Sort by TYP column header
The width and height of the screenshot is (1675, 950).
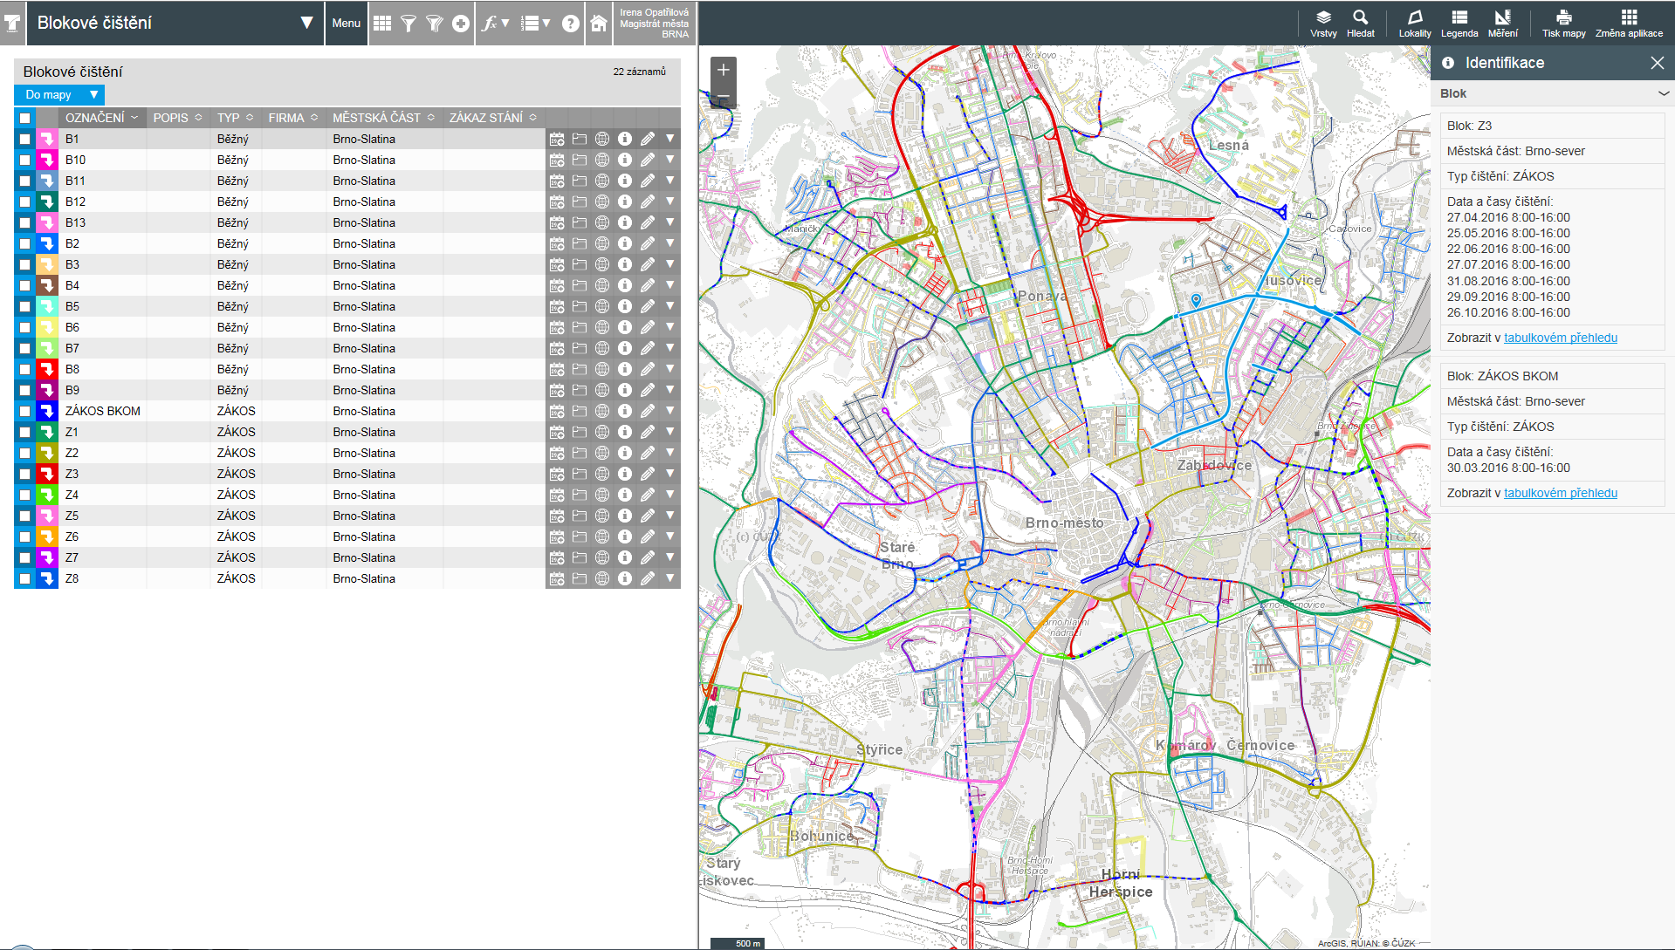(x=235, y=118)
